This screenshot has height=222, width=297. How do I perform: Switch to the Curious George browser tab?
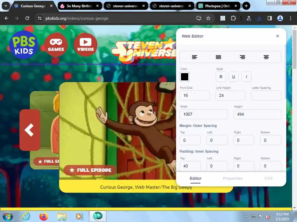pyautogui.click(x=33, y=6)
